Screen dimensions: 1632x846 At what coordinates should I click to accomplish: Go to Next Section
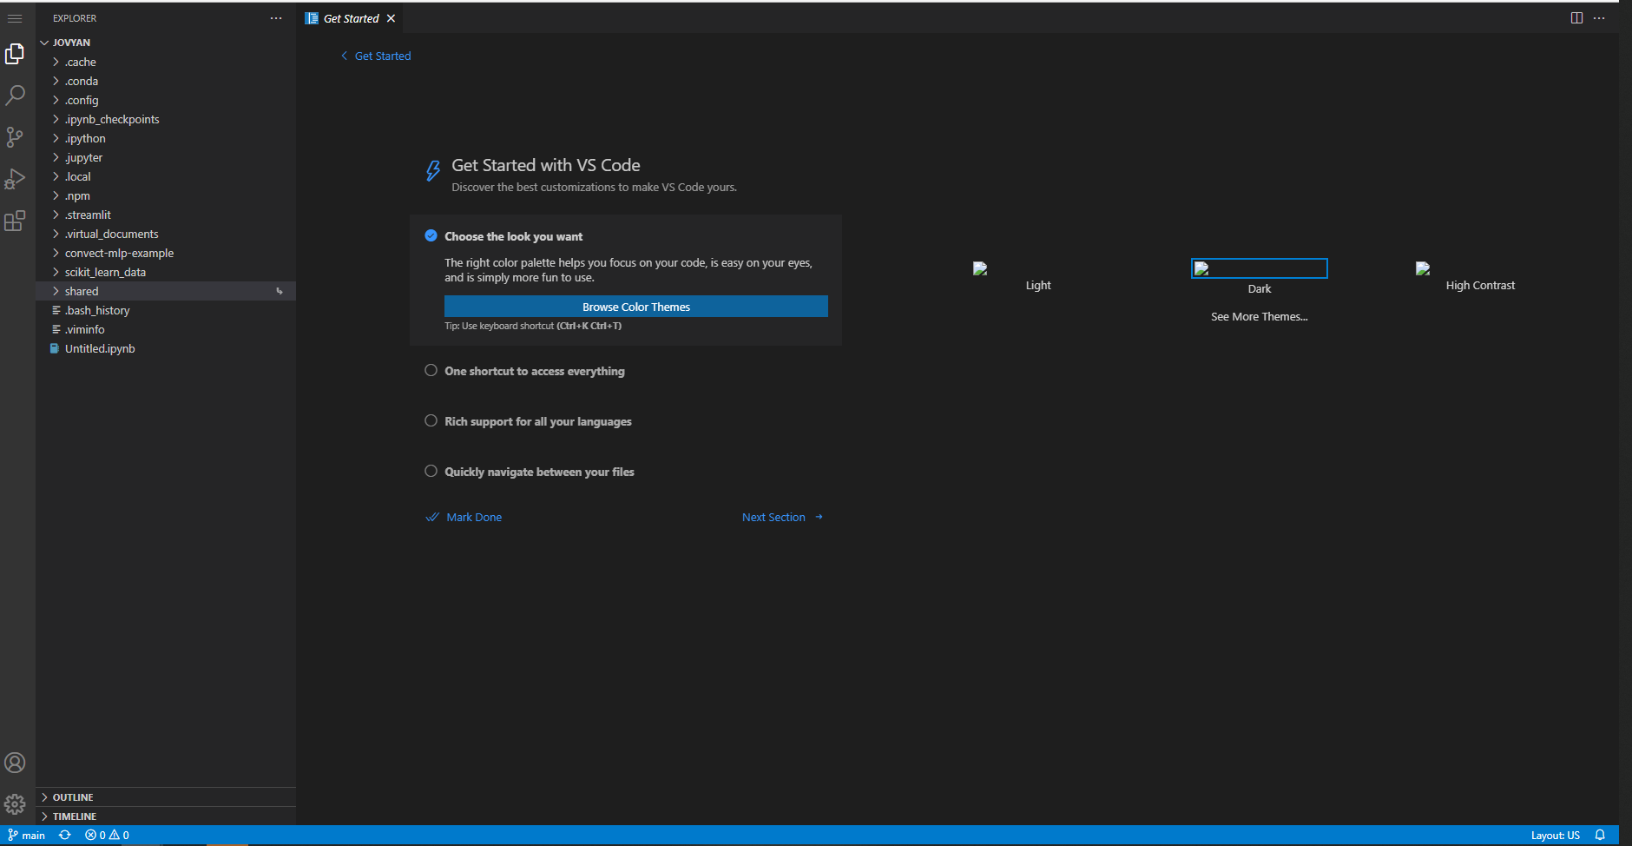pos(782,517)
